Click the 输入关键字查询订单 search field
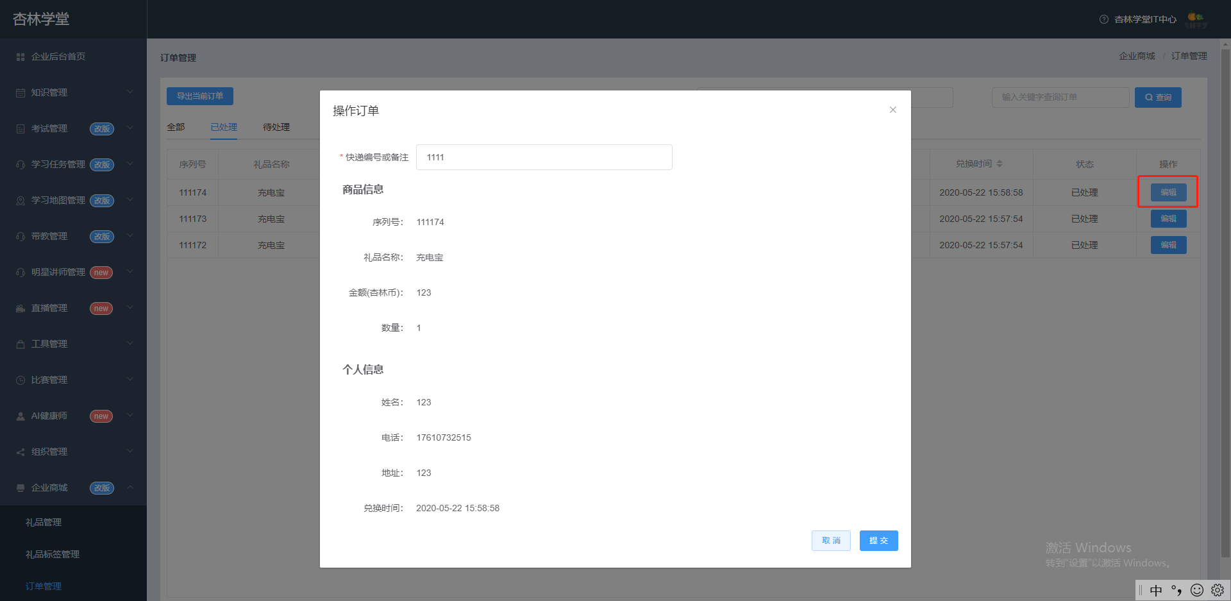The width and height of the screenshot is (1231, 601). pos(1060,97)
